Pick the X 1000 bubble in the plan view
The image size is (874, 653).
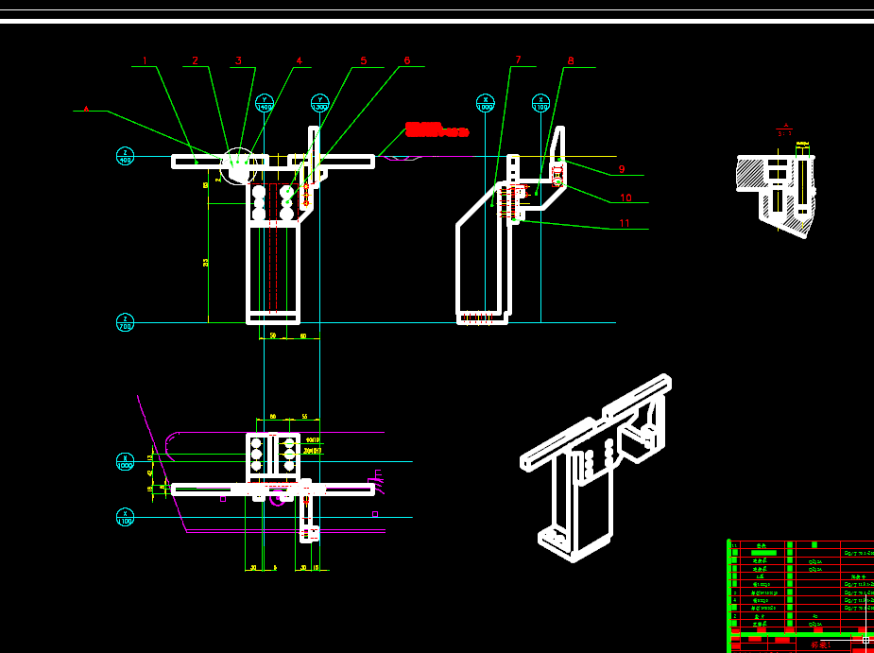click(125, 462)
